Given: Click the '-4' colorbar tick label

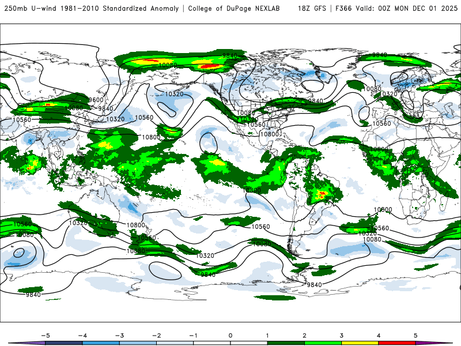Looking at the screenshot, I should click(82, 336).
